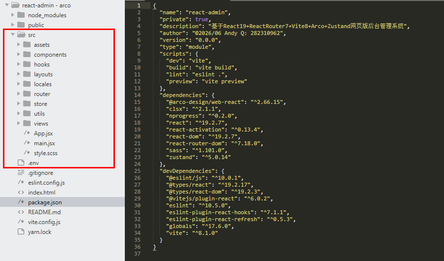Open style.scss in the sidebar
The height and width of the screenshot is (261, 444).
click(45, 153)
